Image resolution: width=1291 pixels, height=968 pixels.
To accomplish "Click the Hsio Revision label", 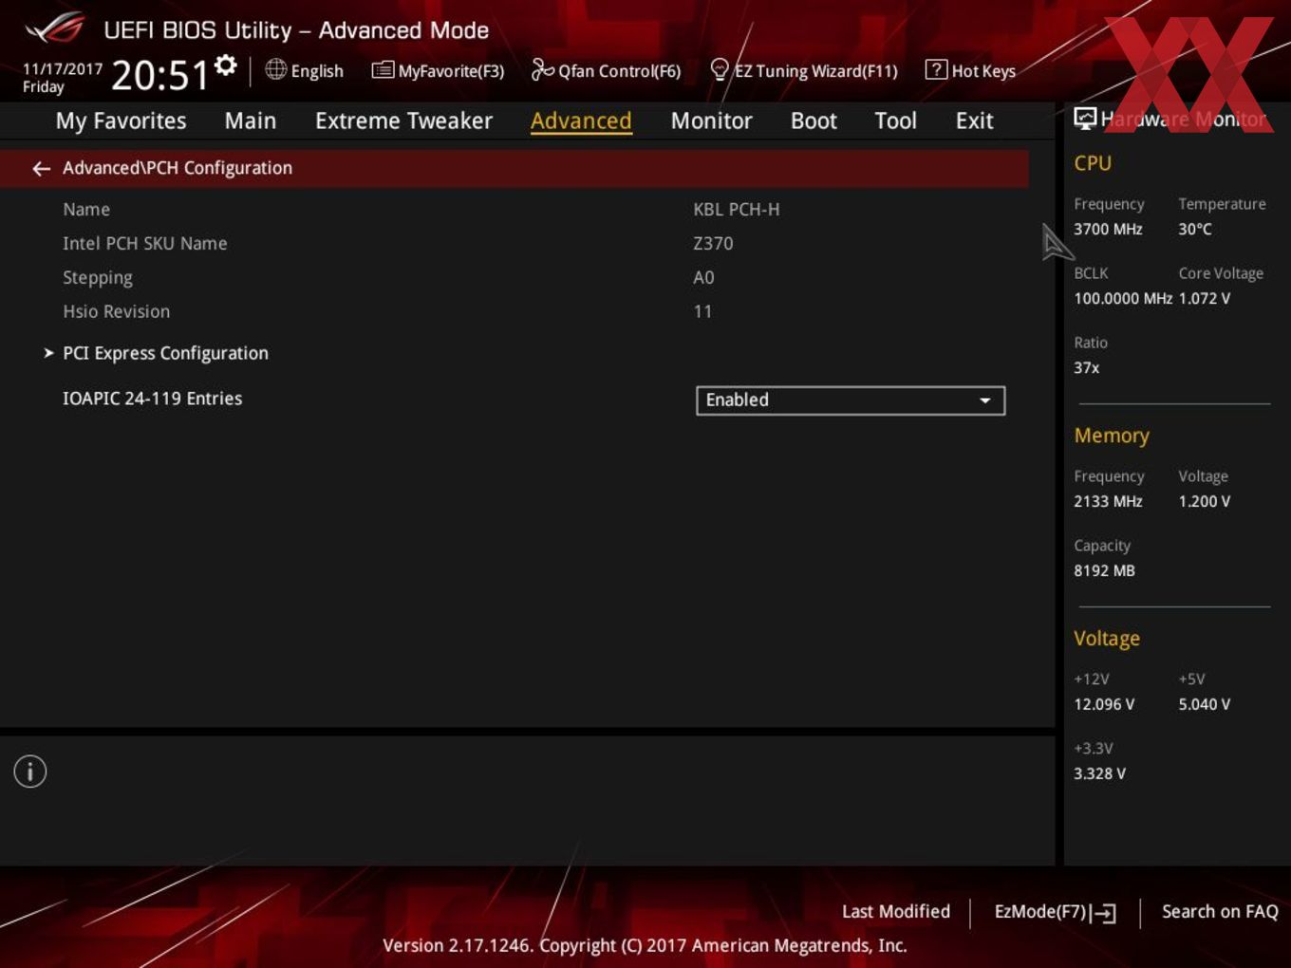I will coord(116,311).
